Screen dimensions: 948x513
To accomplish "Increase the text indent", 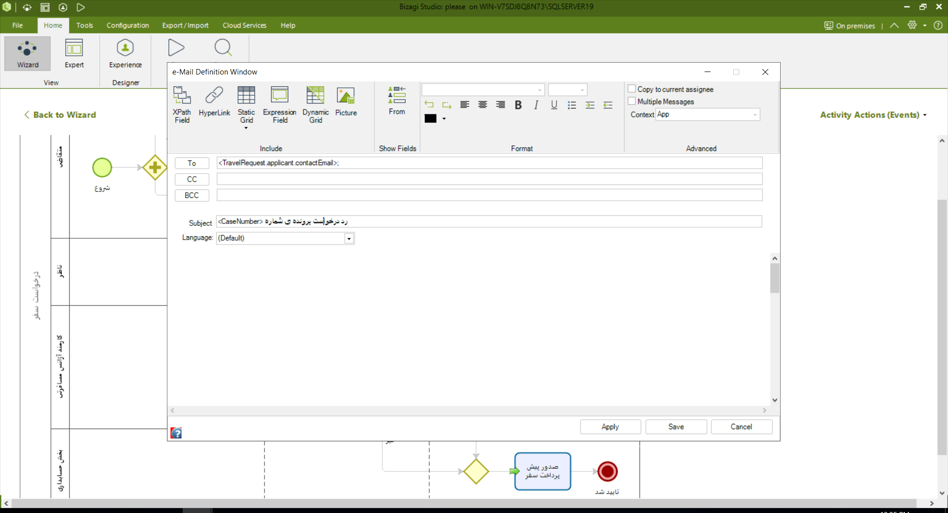I will click(590, 105).
